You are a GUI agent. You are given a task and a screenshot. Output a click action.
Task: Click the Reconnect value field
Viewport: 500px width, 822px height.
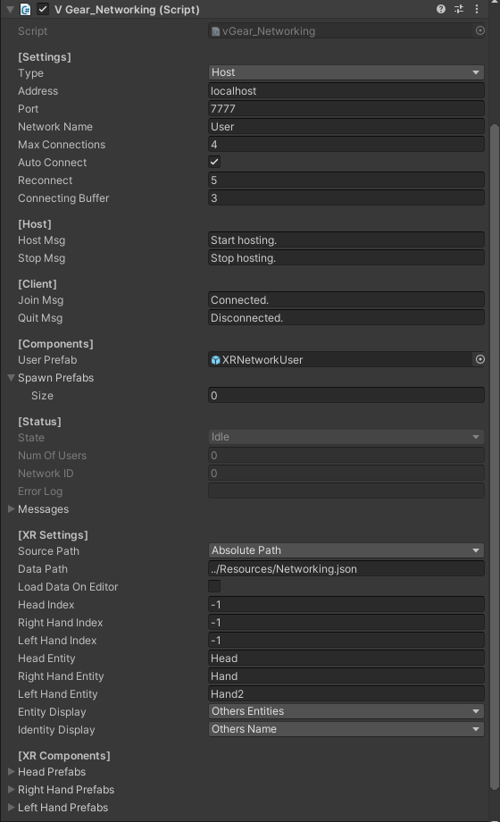coord(346,180)
